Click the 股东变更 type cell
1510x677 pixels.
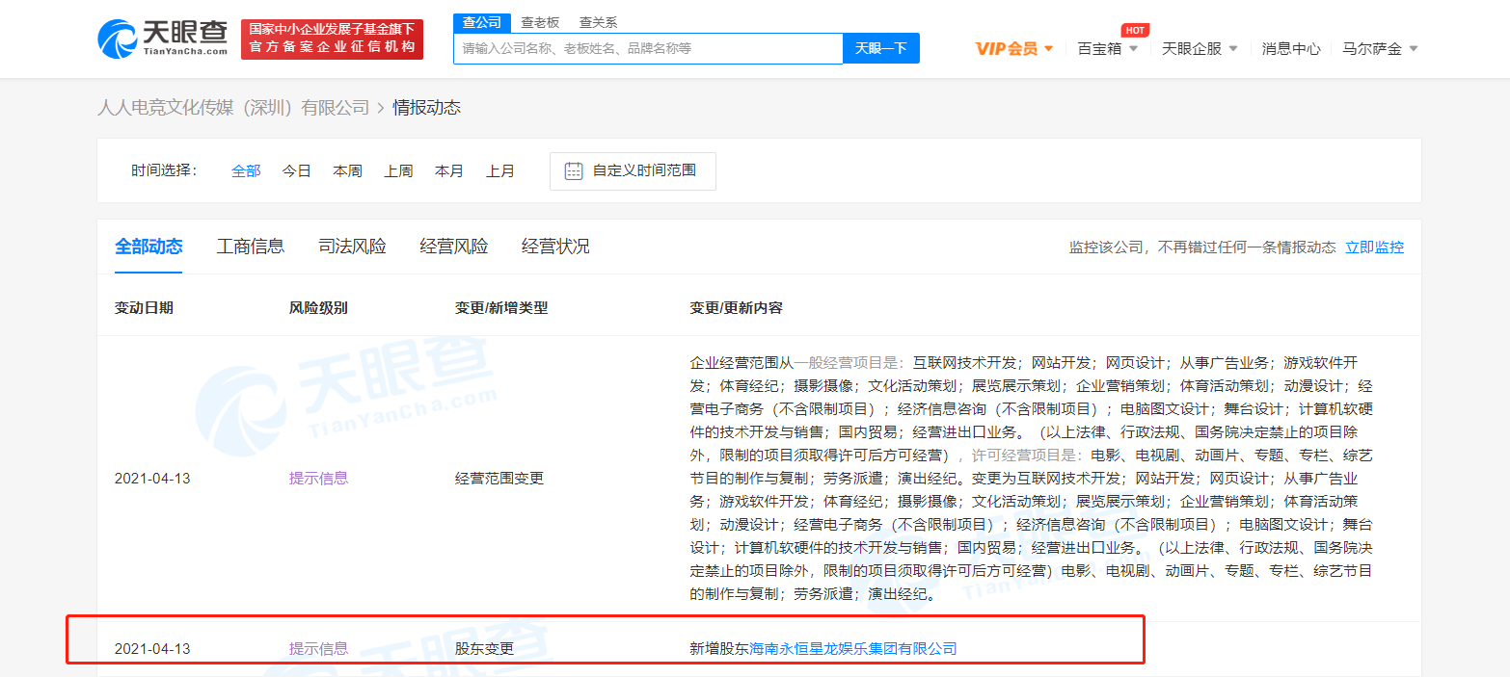point(484,649)
